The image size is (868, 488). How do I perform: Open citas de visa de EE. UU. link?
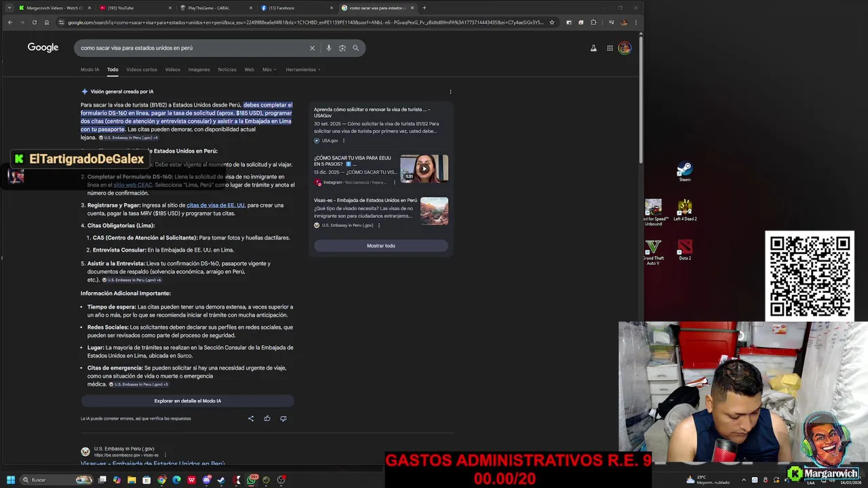point(216,205)
